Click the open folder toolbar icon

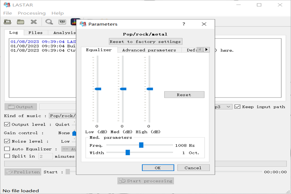click(x=20, y=22)
